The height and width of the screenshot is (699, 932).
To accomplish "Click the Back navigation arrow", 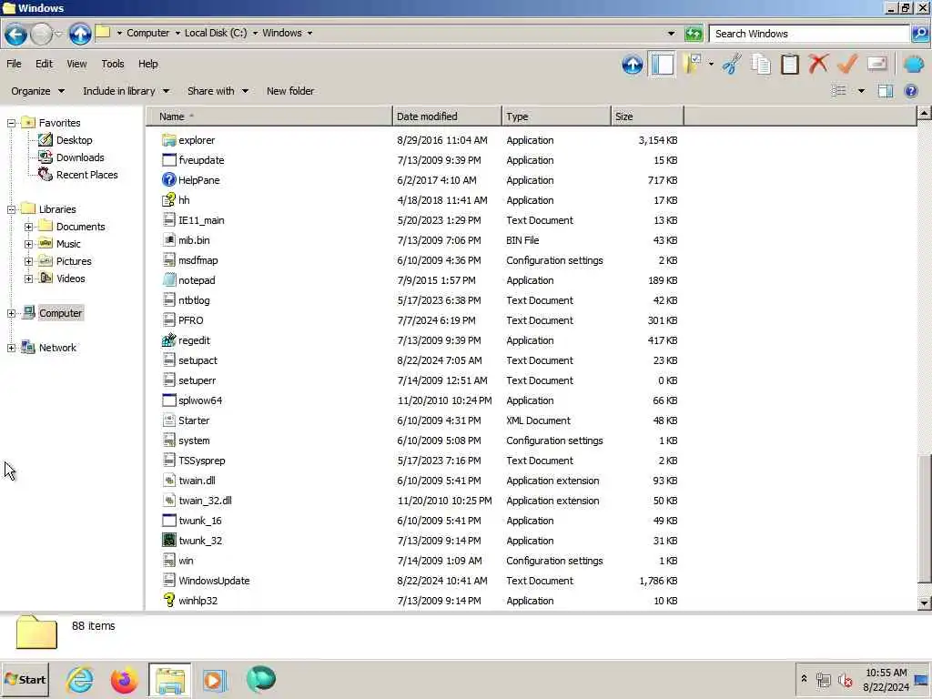I will [16, 34].
